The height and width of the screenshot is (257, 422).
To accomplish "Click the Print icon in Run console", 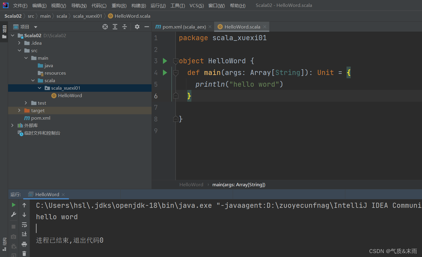I will (x=24, y=244).
